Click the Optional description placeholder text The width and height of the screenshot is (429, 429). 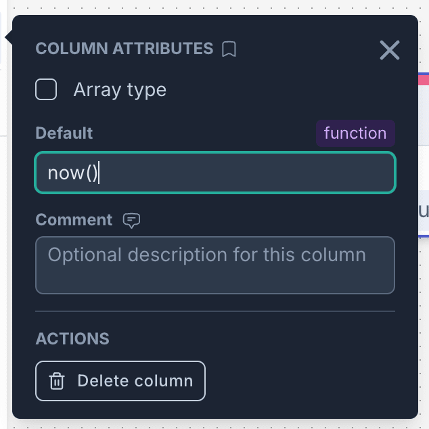(x=206, y=255)
